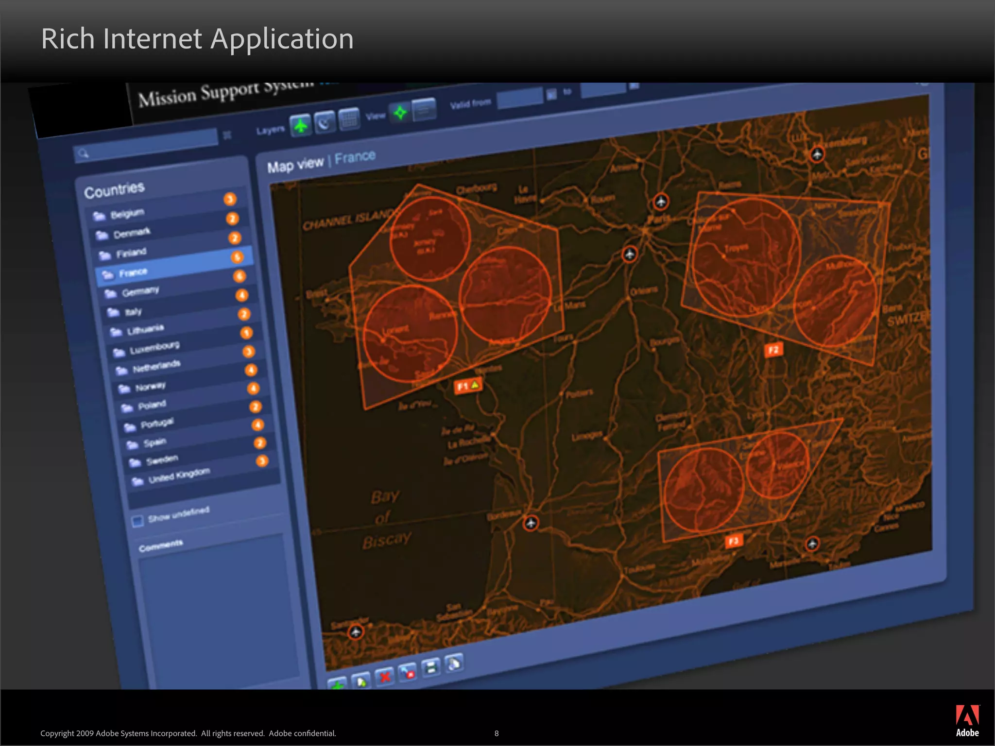
Task: Enable the Show undefined checkbox
Action: [x=137, y=521]
